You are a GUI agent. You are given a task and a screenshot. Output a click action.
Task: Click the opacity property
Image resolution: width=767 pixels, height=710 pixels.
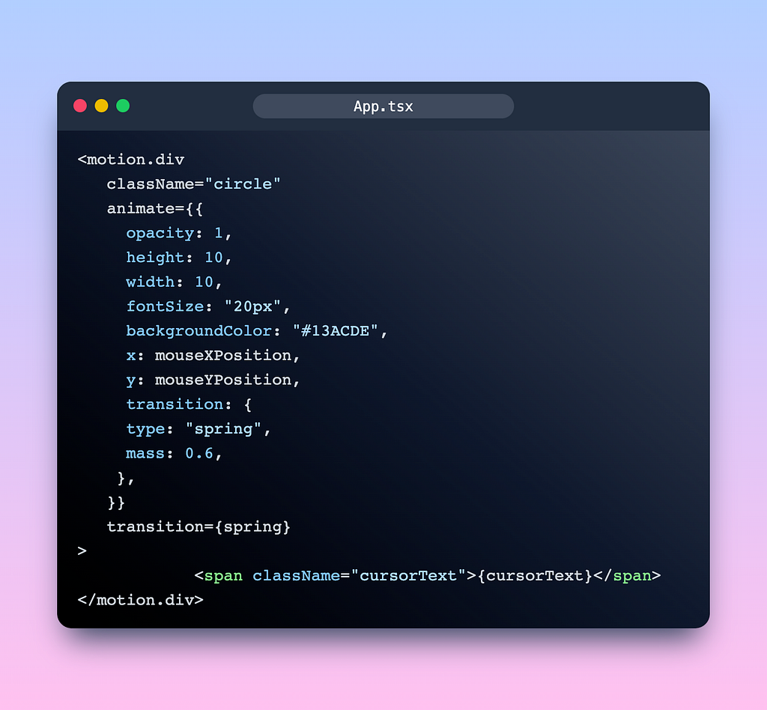click(x=160, y=234)
